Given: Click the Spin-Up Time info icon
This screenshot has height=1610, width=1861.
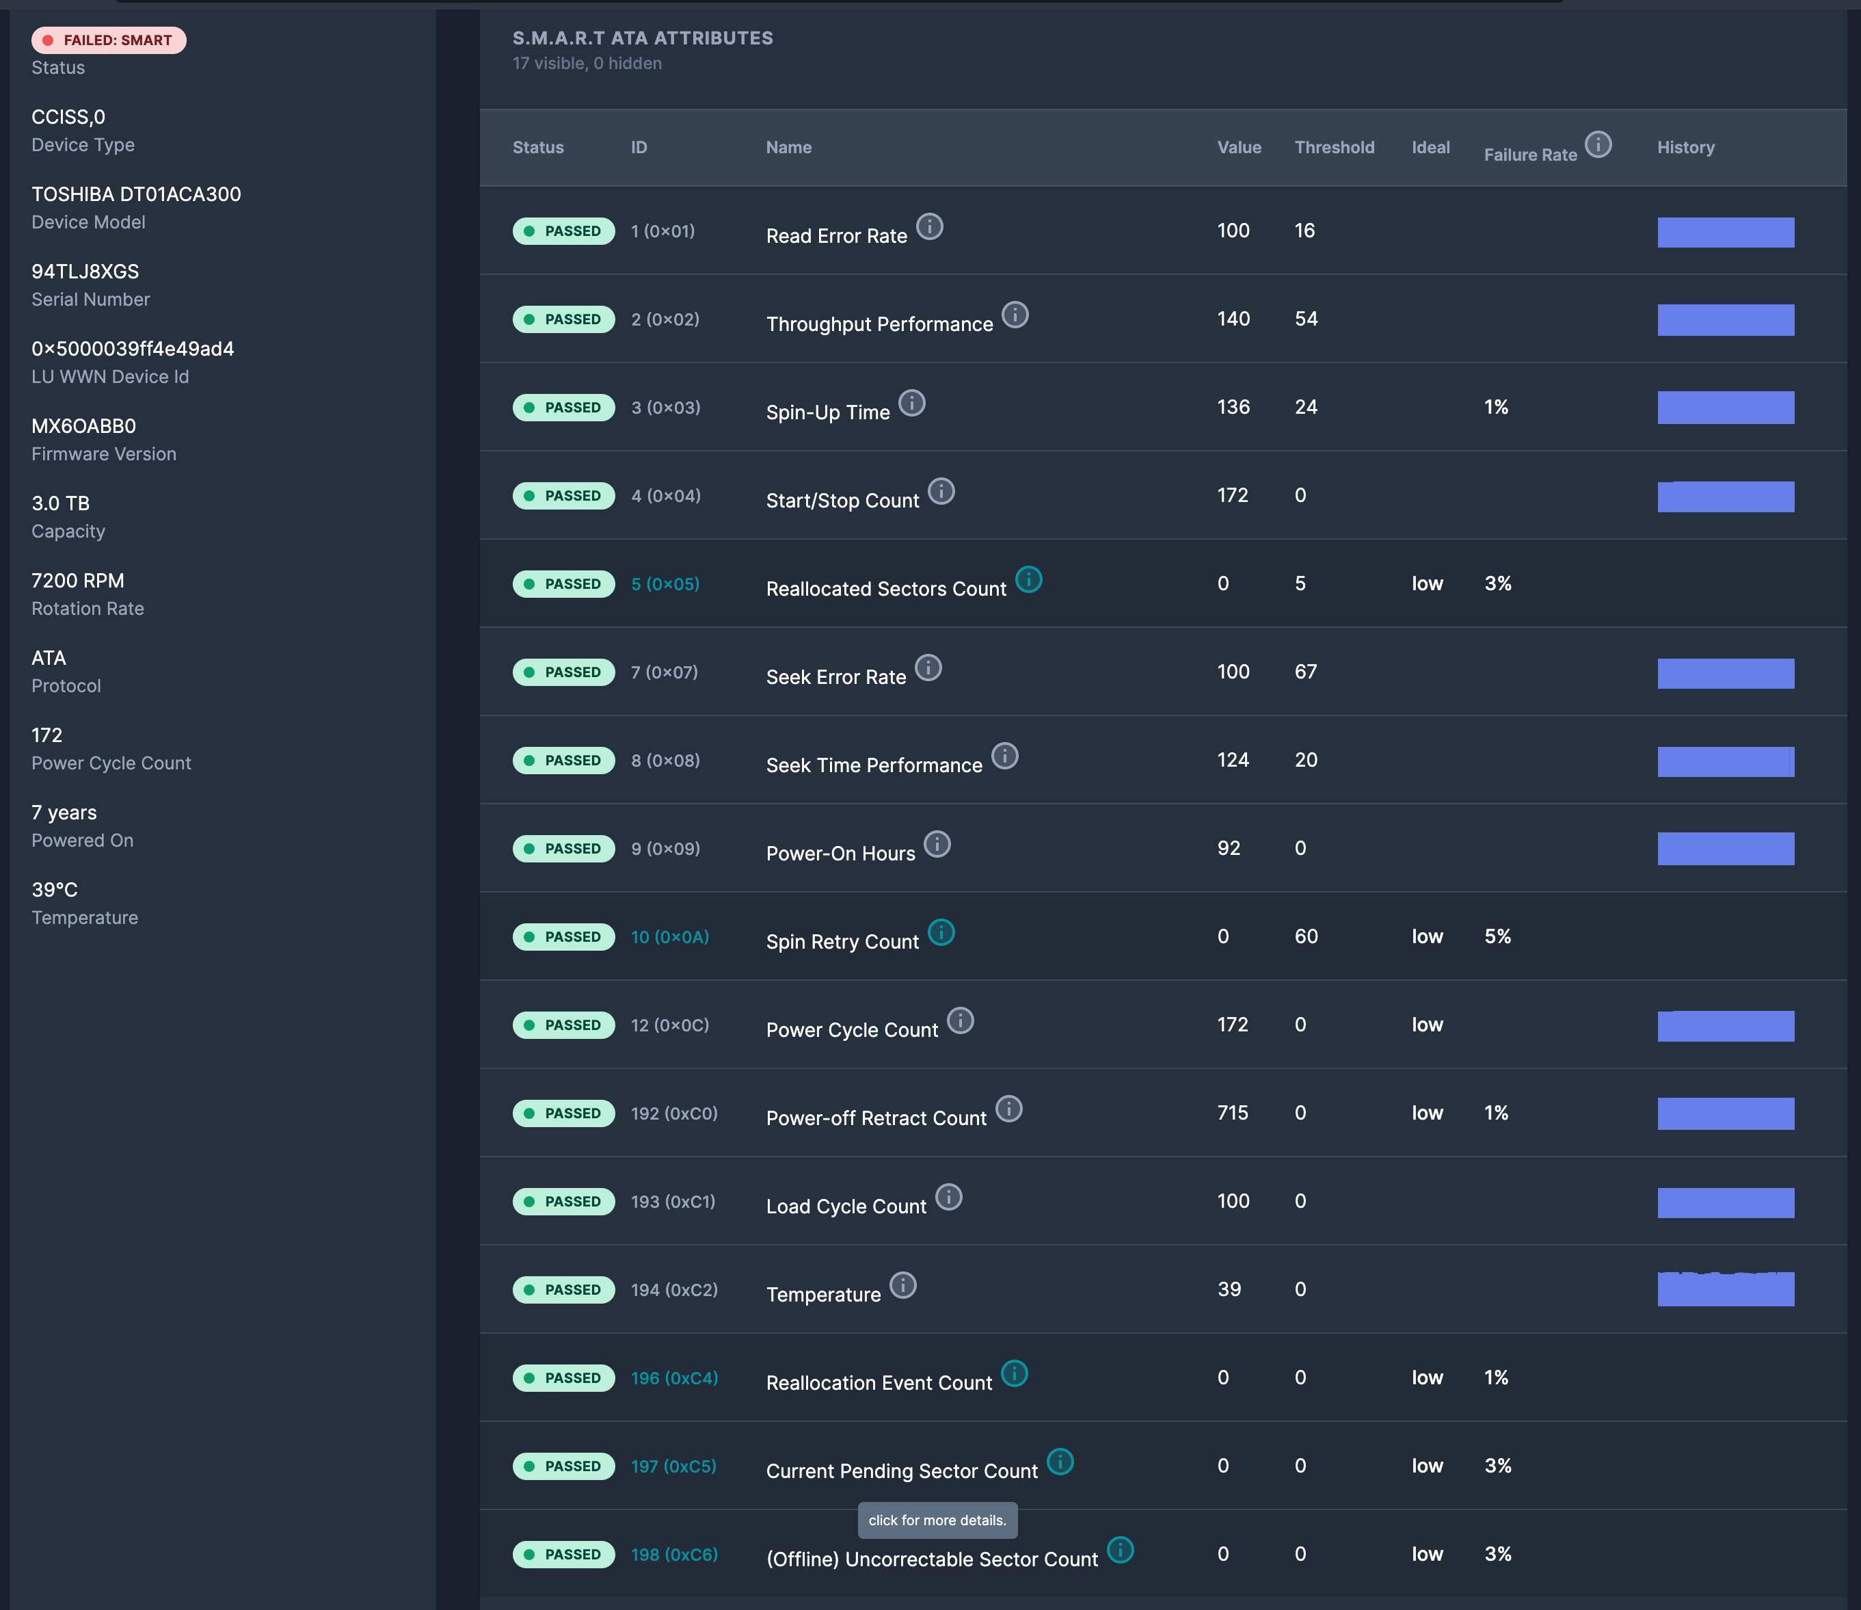Looking at the screenshot, I should (x=911, y=402).
